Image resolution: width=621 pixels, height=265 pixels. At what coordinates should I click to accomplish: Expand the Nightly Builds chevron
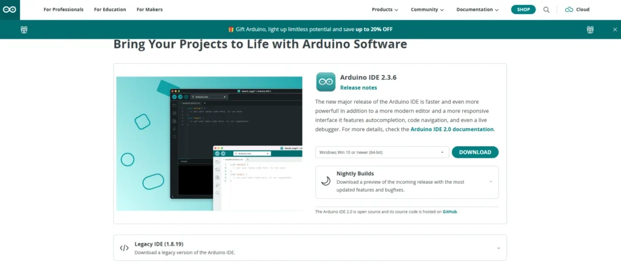tap(491, 181)
